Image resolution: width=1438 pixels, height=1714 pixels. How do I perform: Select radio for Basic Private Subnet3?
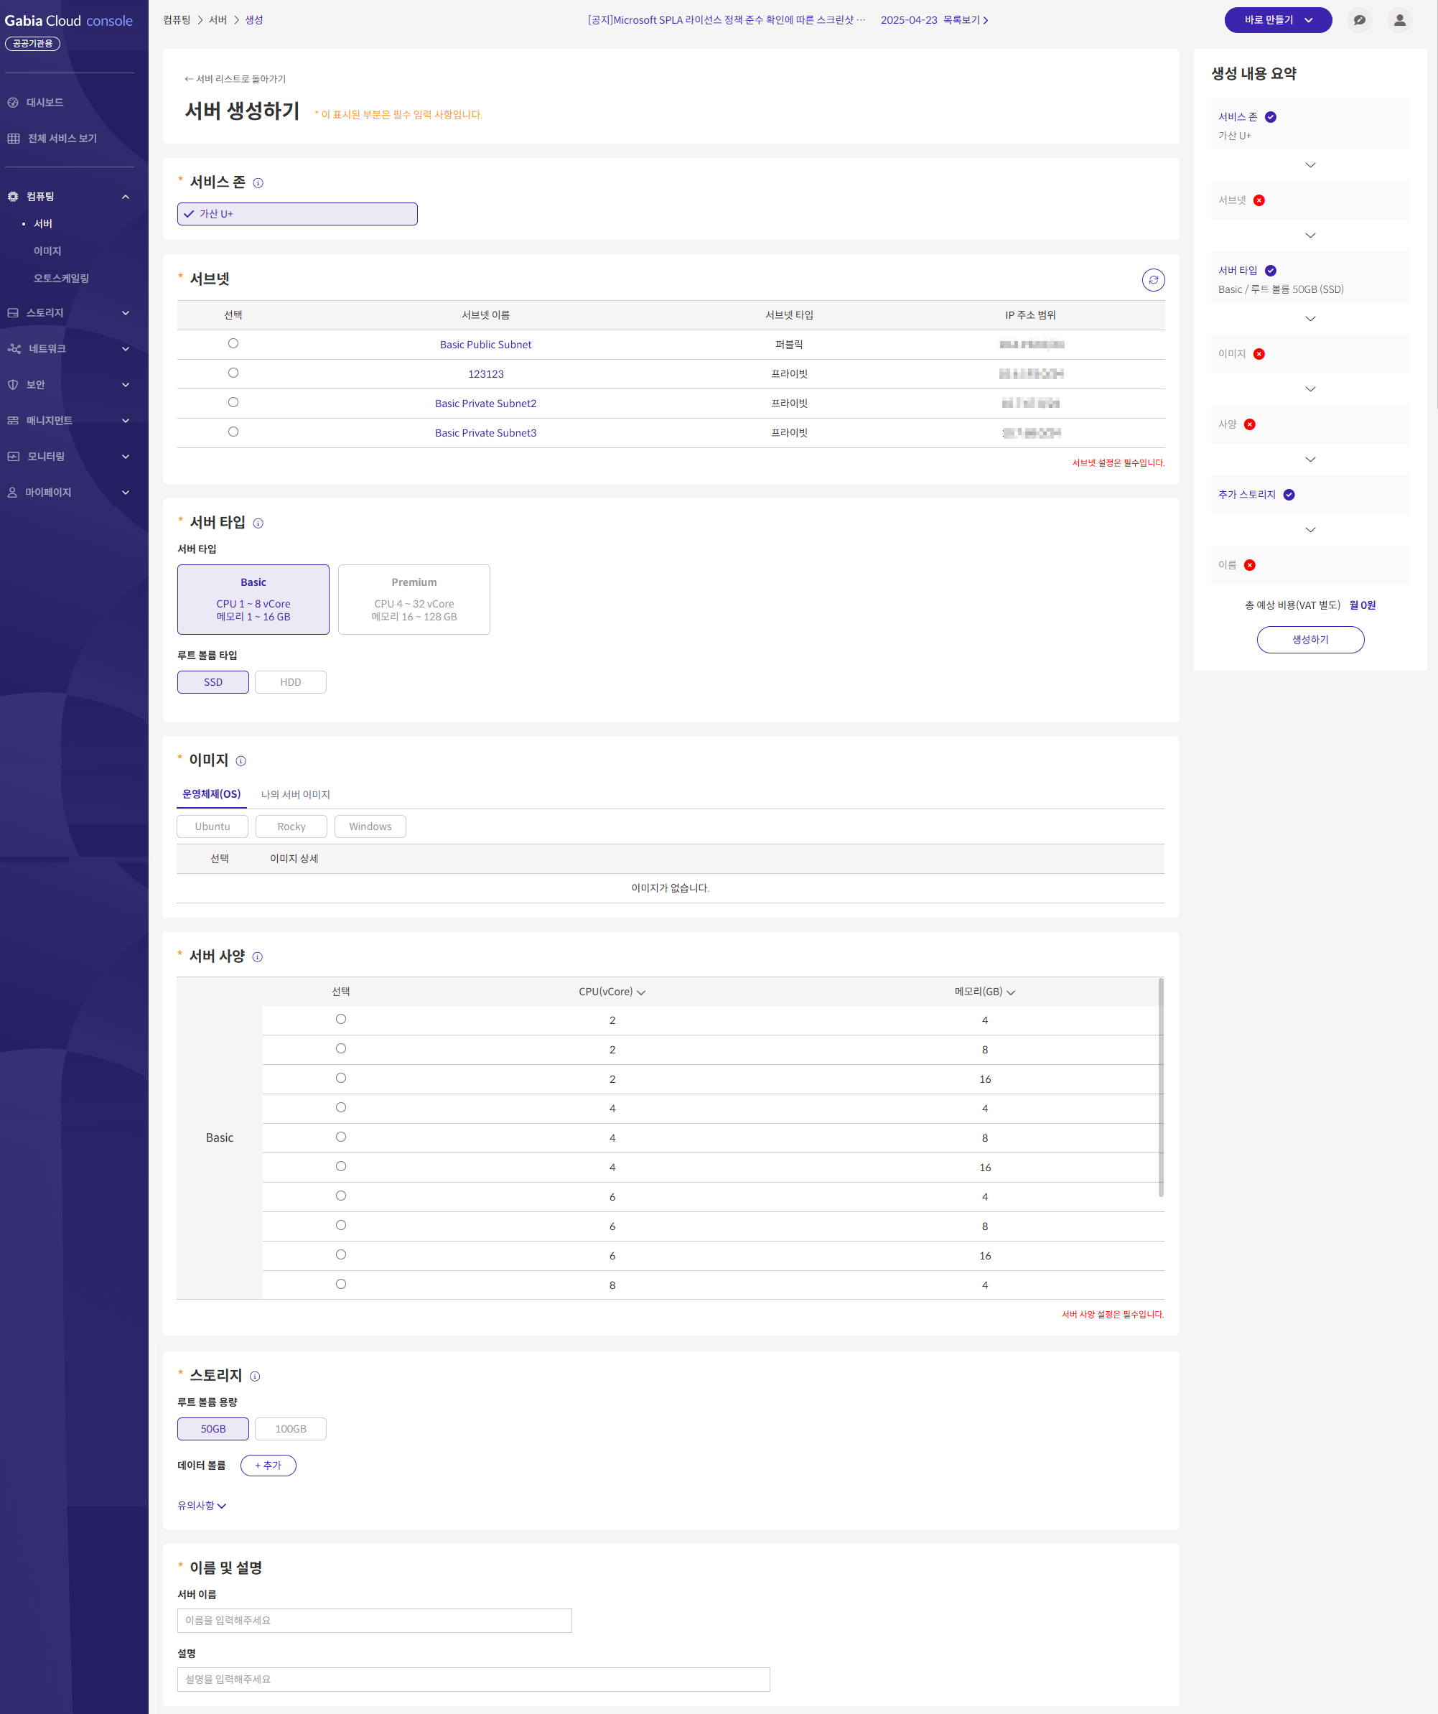click(x=233, y=432)
